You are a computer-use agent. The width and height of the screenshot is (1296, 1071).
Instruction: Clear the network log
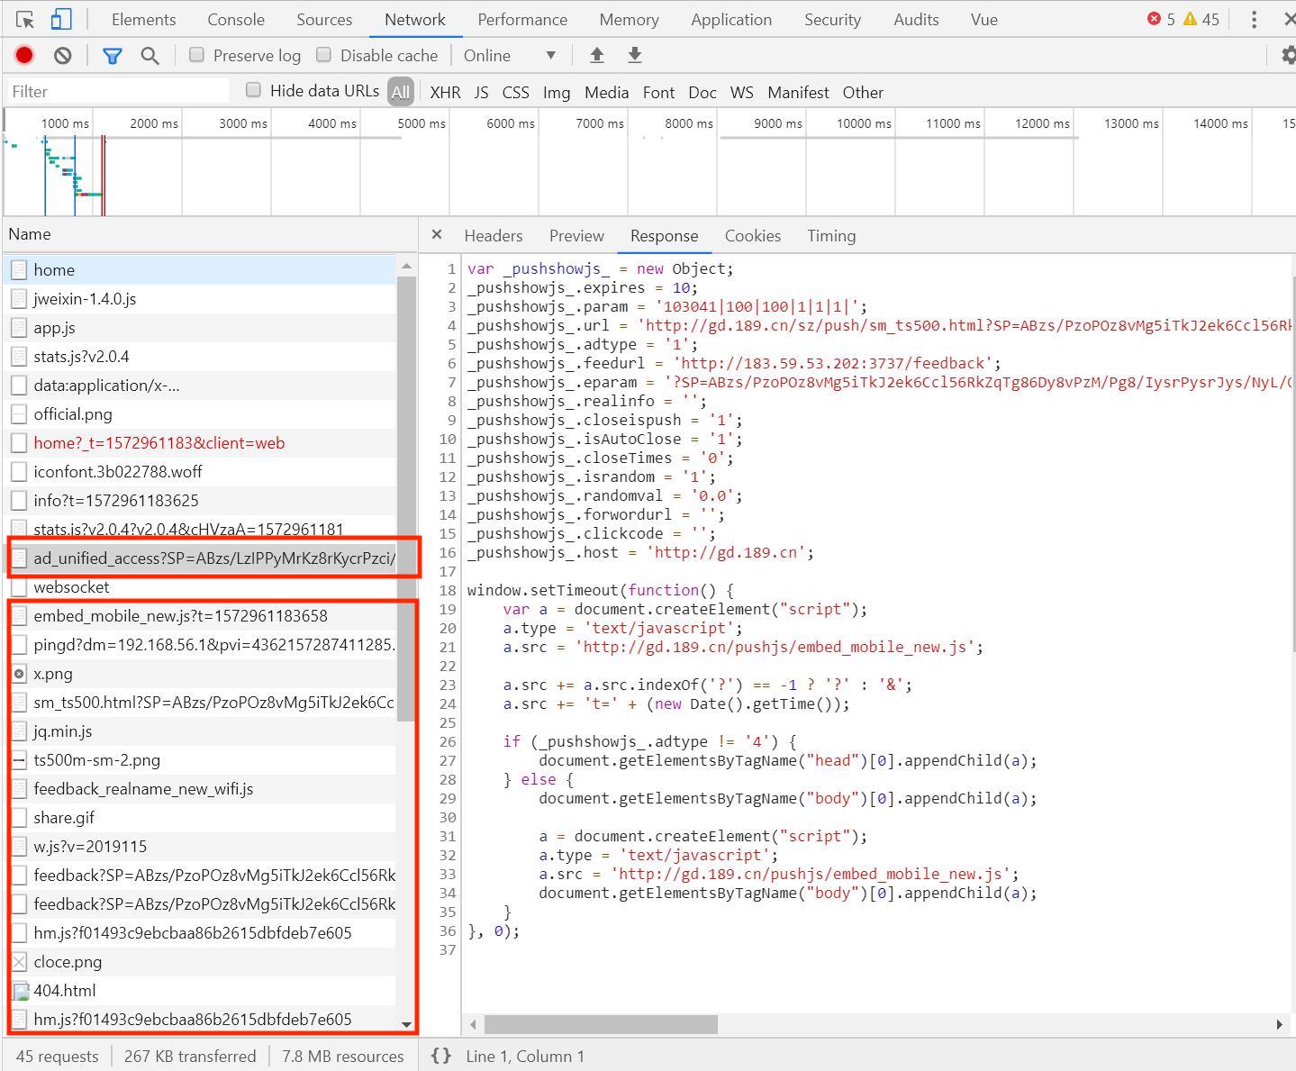pyautogui.click(x=62, y=56)
